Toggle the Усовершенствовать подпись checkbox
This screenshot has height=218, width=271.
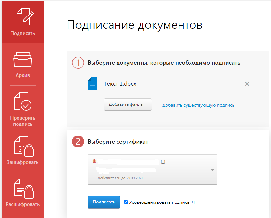pyautogui.click(x=126, y=202)
